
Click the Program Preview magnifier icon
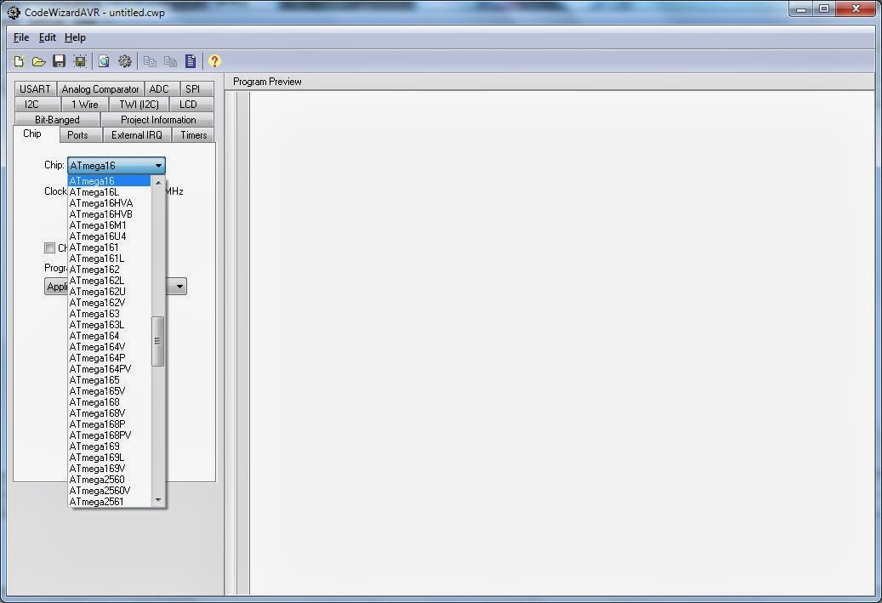[104, 61]
